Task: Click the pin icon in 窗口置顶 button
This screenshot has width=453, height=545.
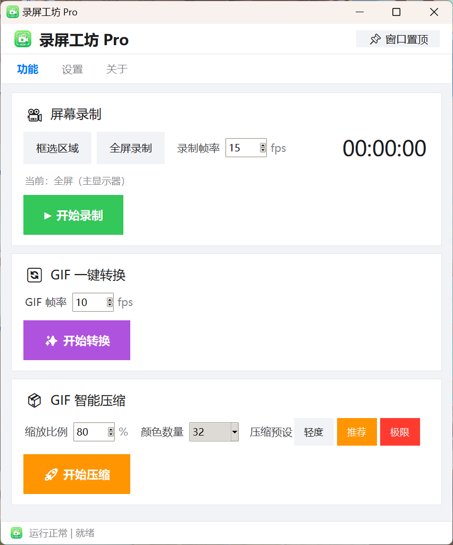Action: point(375,39)
